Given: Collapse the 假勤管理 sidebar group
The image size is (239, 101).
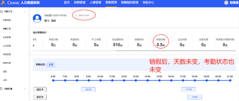Looking at the screenshot, I should 25,12.
